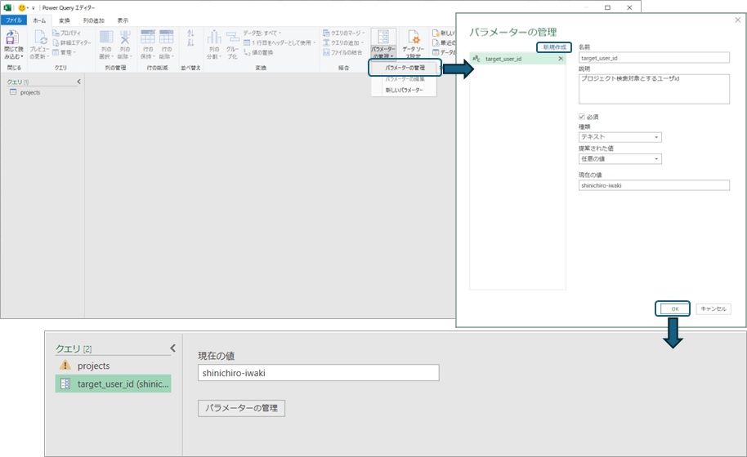Screen dimensions: 747x457
Task: Open the 種類 dropdown showing テキスト
Action: coord(620,137)
